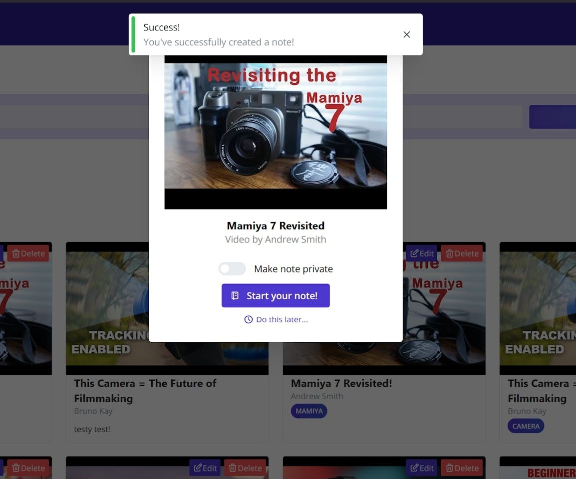Edit the card below the MAMIYA tag card
This screenshot has width=576, height=479.
tap(421, 468)
